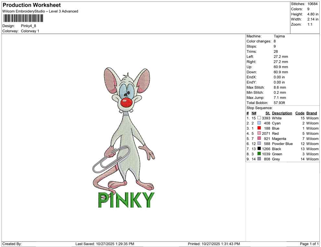
Task: Click the Black thread color swatch
Action: pos(259,148)
